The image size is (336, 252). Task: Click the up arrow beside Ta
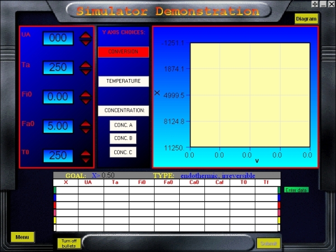86,64
